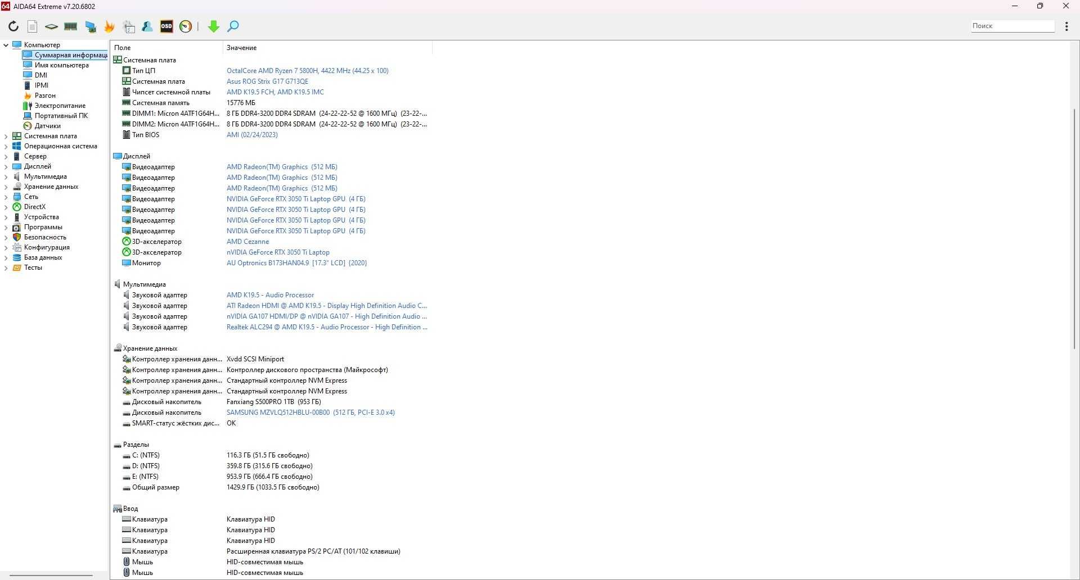Click the Refresh toolbar icon
Screen dimensions: 1080x580
click(x=13, y=26)
